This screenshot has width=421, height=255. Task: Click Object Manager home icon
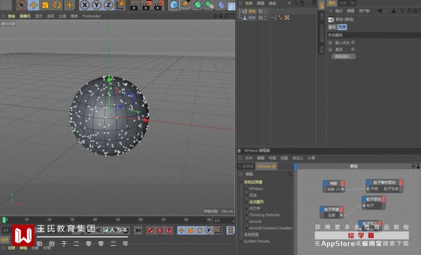[302, 3]
